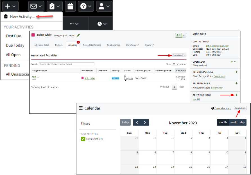Select All Open activities
Screen dimensions: 251x175
click(13, 55)
